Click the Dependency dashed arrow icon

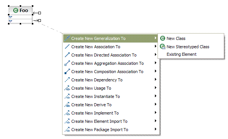(67, 80)
